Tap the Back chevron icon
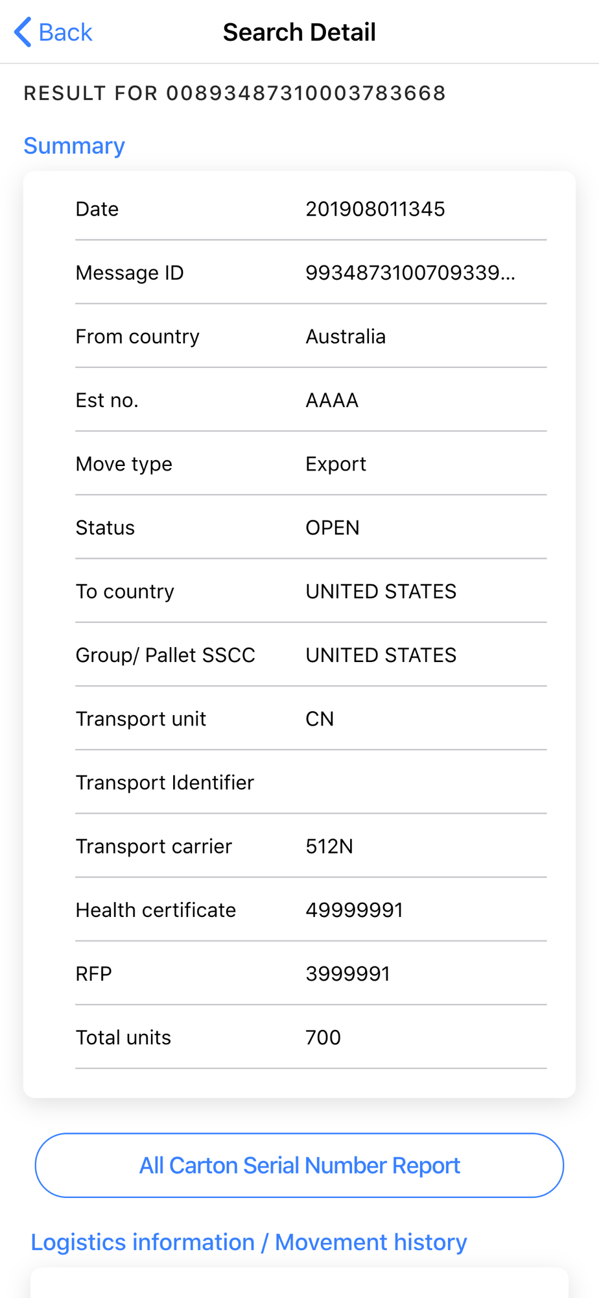599x1298 pixels. click(x=23, y=32)
